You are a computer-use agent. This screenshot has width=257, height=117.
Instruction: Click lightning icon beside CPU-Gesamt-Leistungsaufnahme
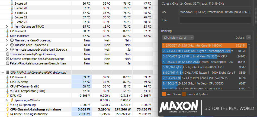pyautogui.click(x=7, y=109)
